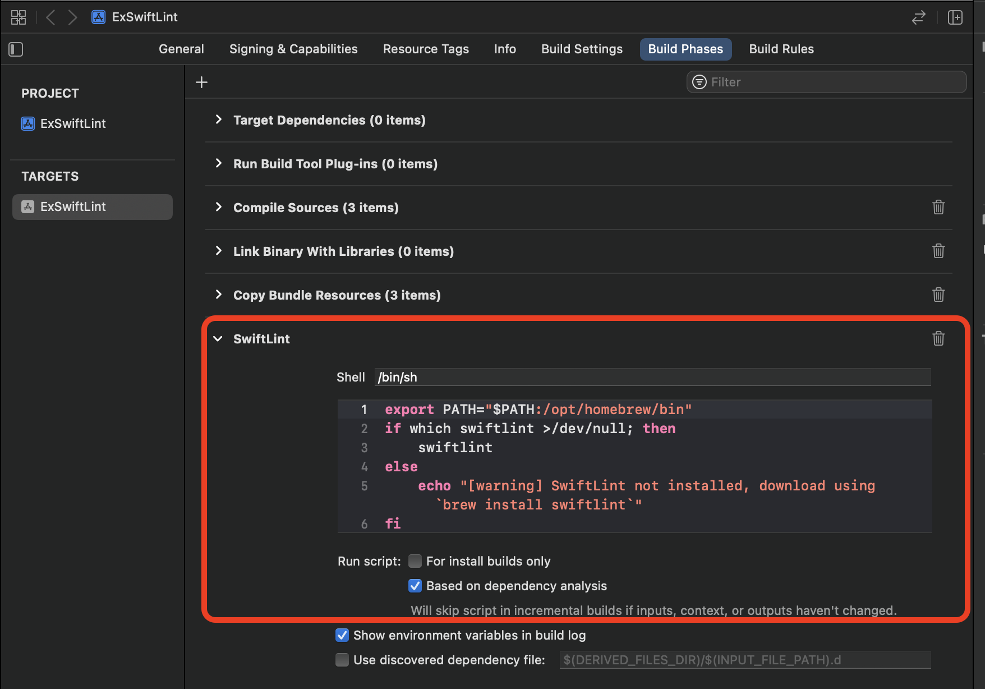
Task: Select the Build Phases tab
Action: (x=685, y=49)
